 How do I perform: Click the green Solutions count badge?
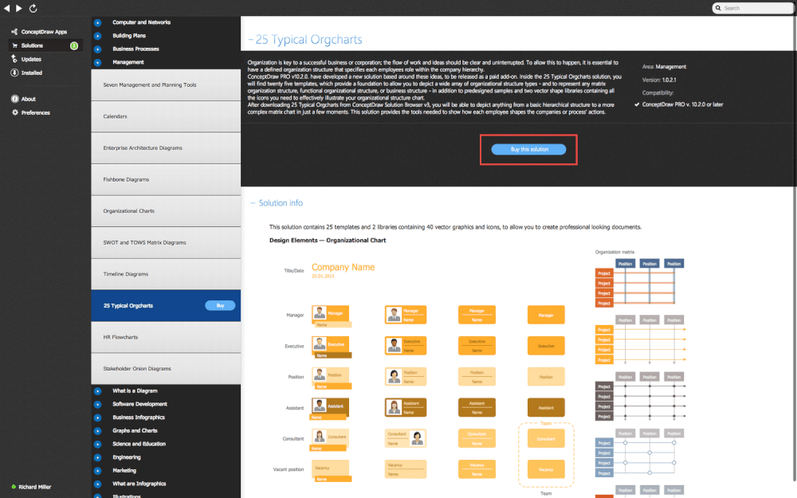pos(74,45)
